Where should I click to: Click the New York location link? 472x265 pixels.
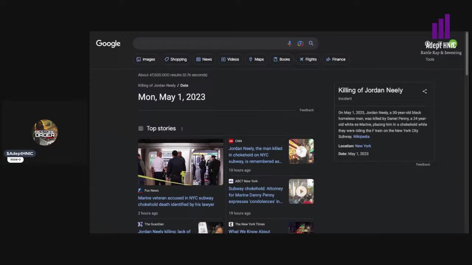(363, 146)
